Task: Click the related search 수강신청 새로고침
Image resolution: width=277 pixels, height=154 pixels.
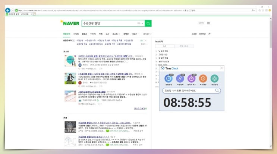Action: [124, 44]
